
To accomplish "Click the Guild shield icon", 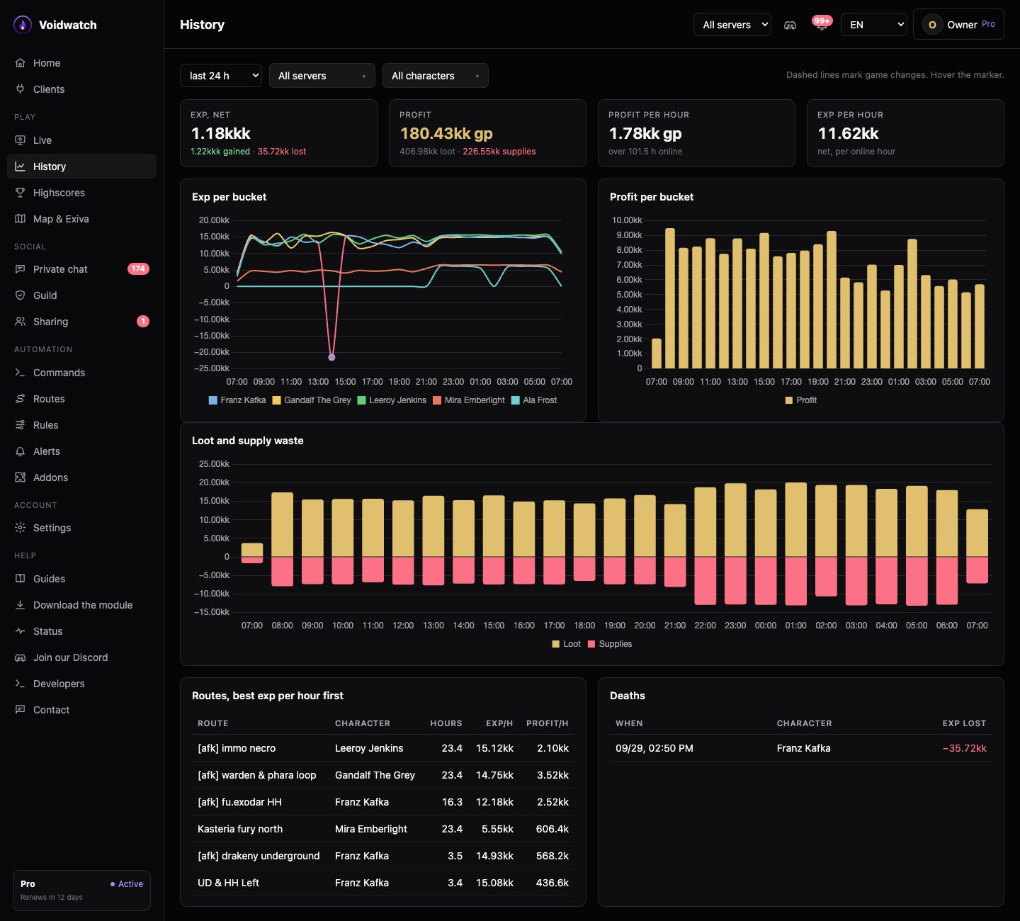I will click(20, 295).
